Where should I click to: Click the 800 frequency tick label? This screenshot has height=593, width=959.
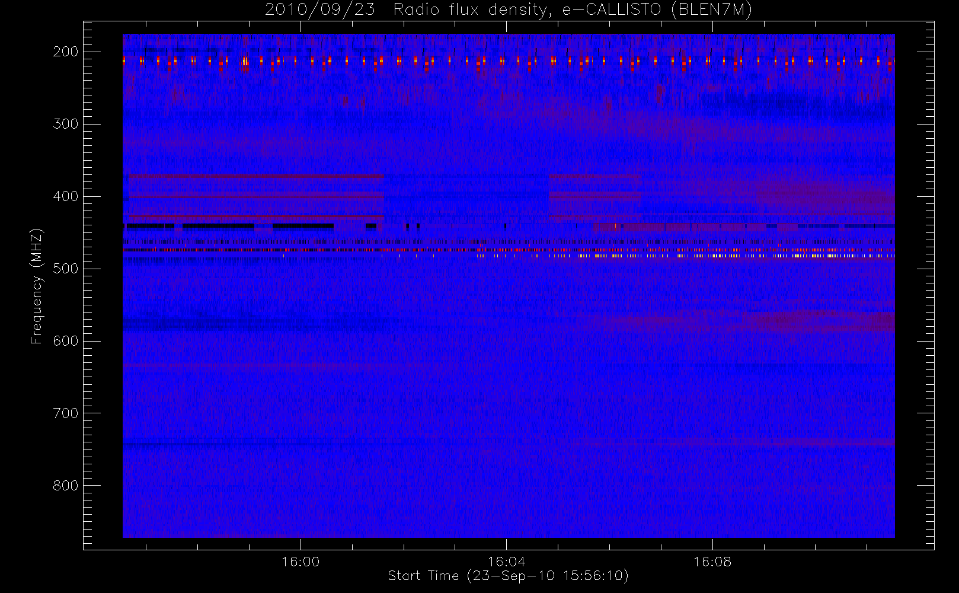pyautogui.click(x=65, y=486)
